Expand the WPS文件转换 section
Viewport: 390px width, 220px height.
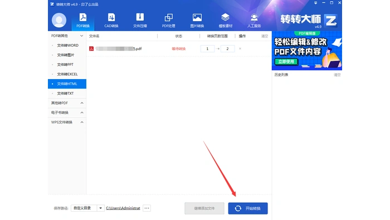pyautogui.click(x=82, y=123)
